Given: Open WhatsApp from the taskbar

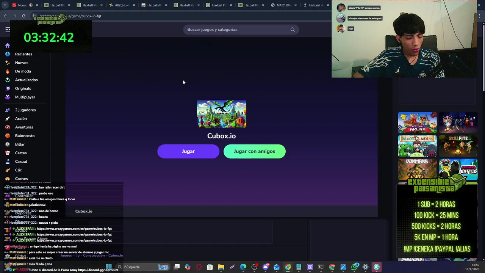Looking at the screenshot, I should coord(354,267).
